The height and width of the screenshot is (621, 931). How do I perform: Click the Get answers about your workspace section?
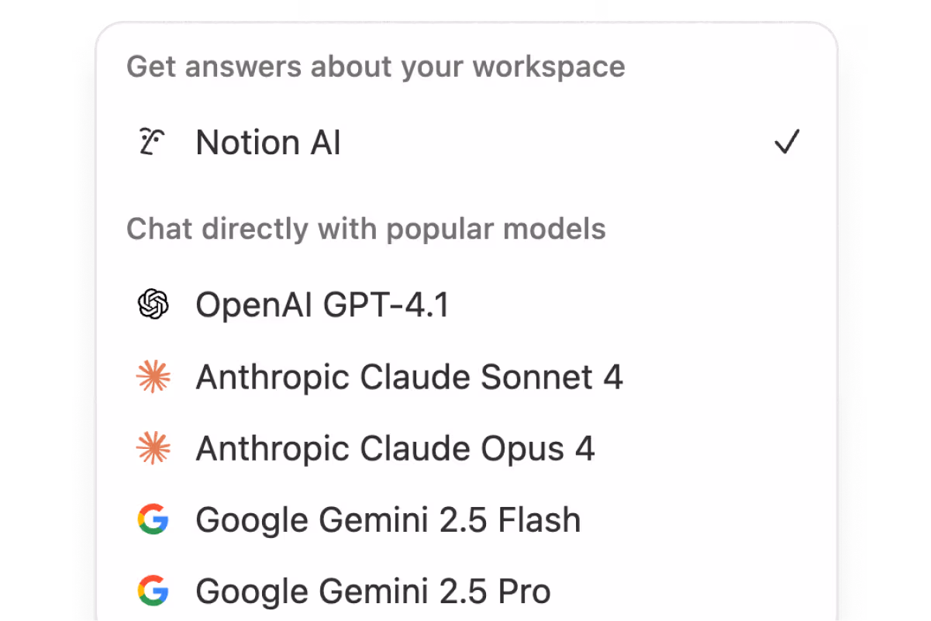376,67
